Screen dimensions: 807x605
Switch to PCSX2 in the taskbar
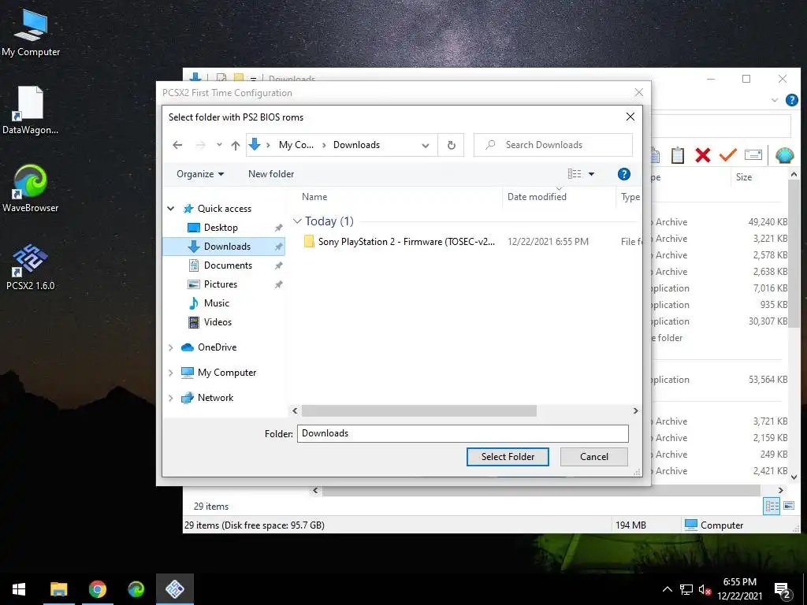click(x=175, y=589)
